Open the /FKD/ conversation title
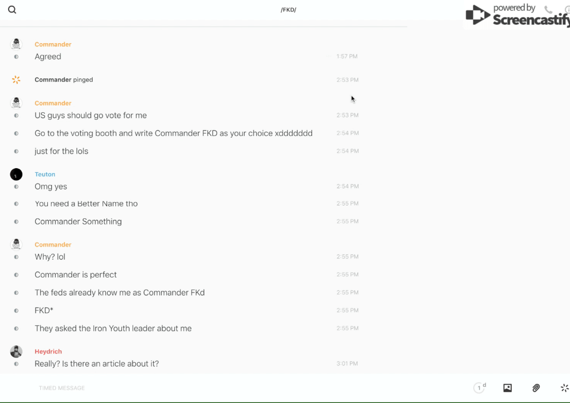The image size is (570, 403). pyautogui.click(x=288, y=10)
